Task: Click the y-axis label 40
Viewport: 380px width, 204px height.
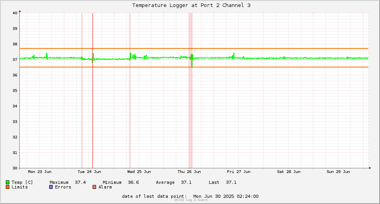Action: [15, 13]
